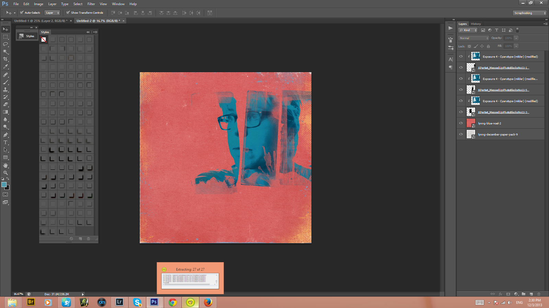Select the Zoom tool

point(5,173)
